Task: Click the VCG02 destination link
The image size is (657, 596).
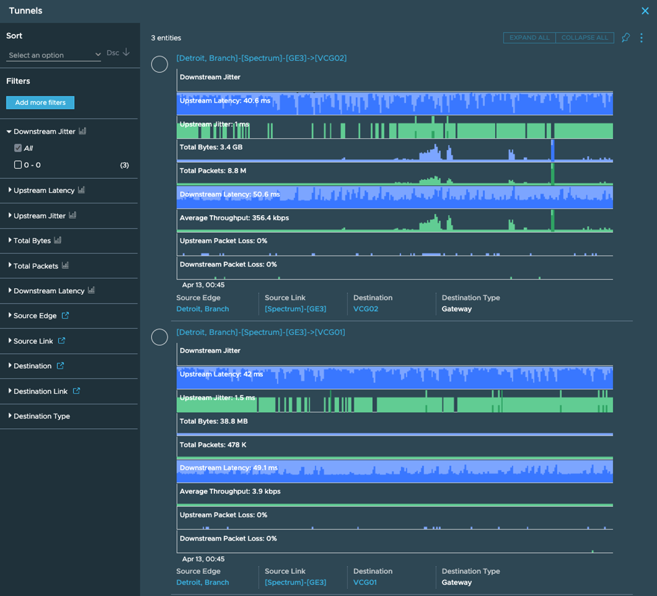Action: pyautogui.click(x=365, y=309)
